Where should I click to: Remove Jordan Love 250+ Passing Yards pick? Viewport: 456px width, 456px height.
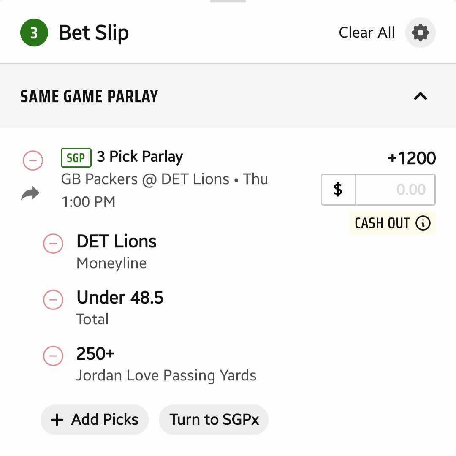53,356
